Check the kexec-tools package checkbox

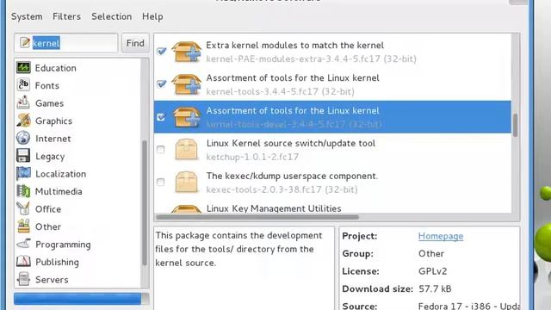pos(161,182)
